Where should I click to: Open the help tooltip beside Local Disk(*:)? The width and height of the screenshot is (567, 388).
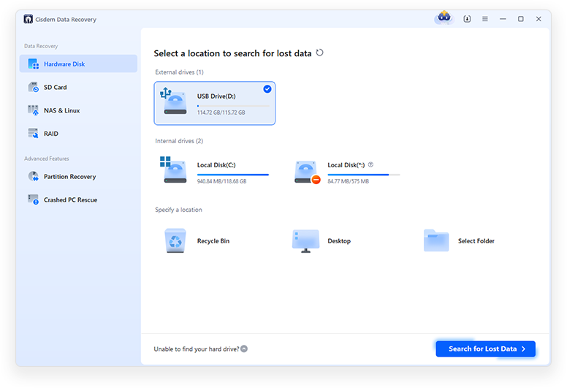pos(370,164)
